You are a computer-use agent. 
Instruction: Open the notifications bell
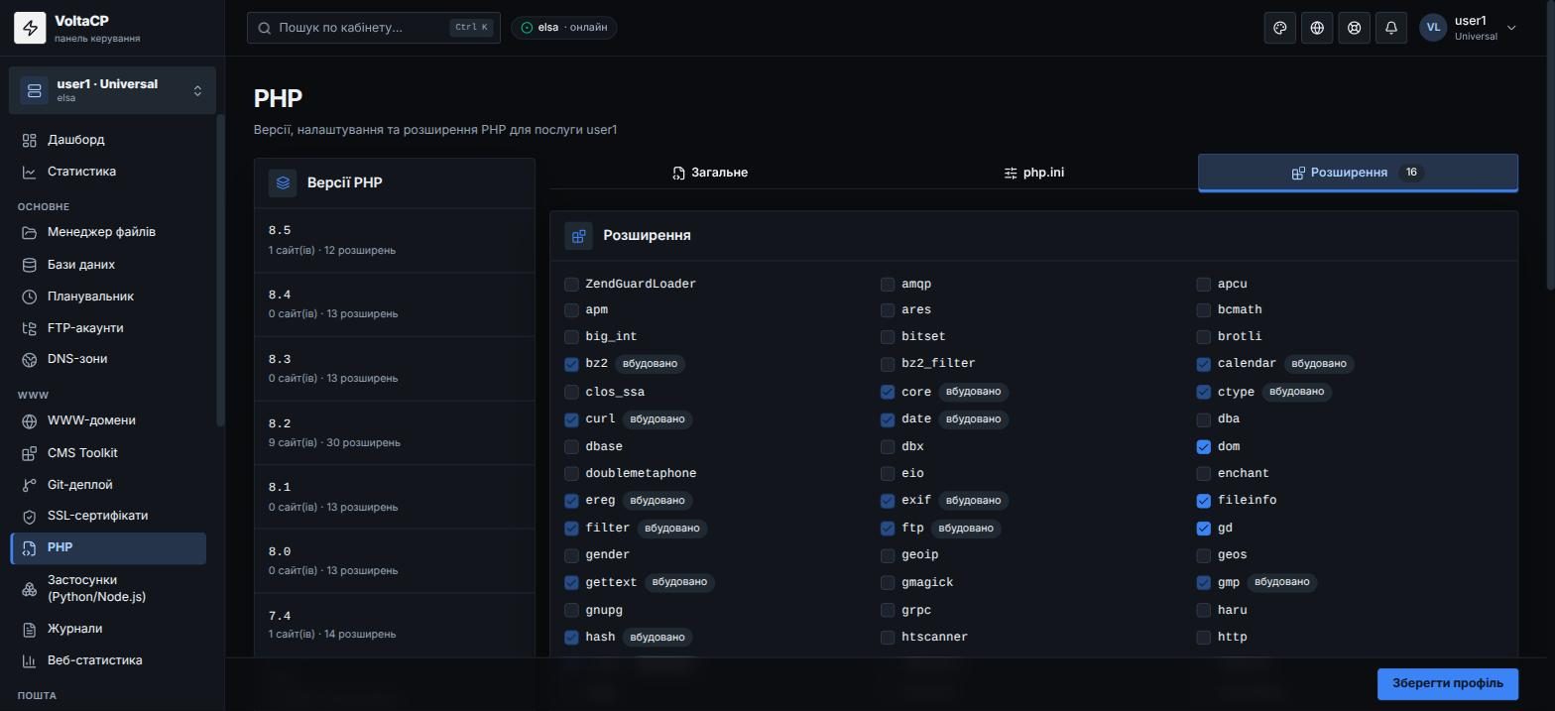[1391, 28]
